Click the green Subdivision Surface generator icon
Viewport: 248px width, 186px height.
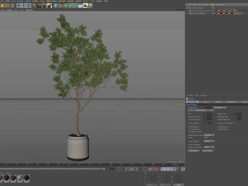(x=66, y=6)
